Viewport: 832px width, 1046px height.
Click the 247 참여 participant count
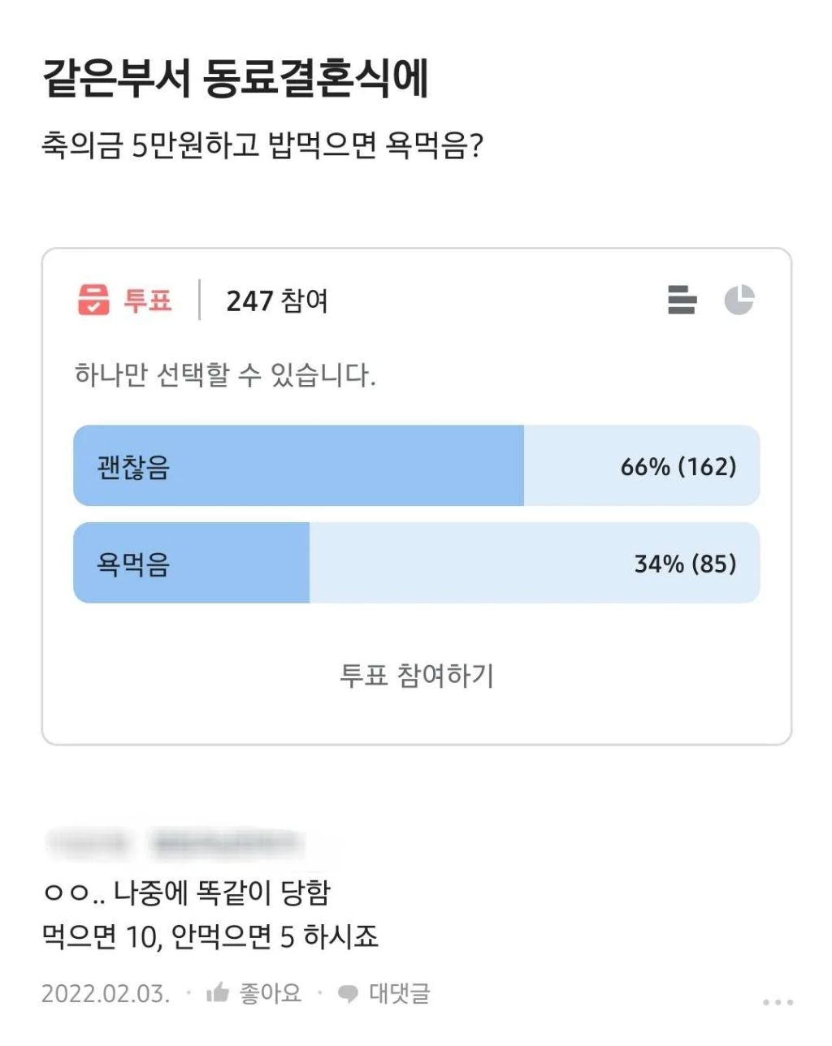[277, 300]
